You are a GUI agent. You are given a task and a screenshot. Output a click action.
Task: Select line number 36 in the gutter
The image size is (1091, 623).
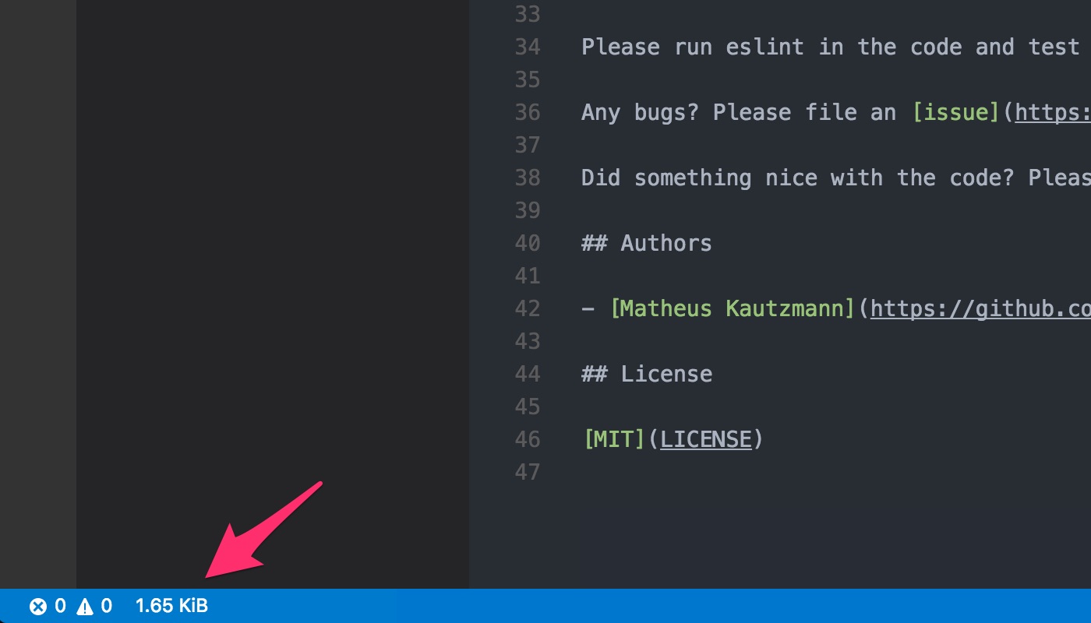pyautogui.click(x=528, y=112)
